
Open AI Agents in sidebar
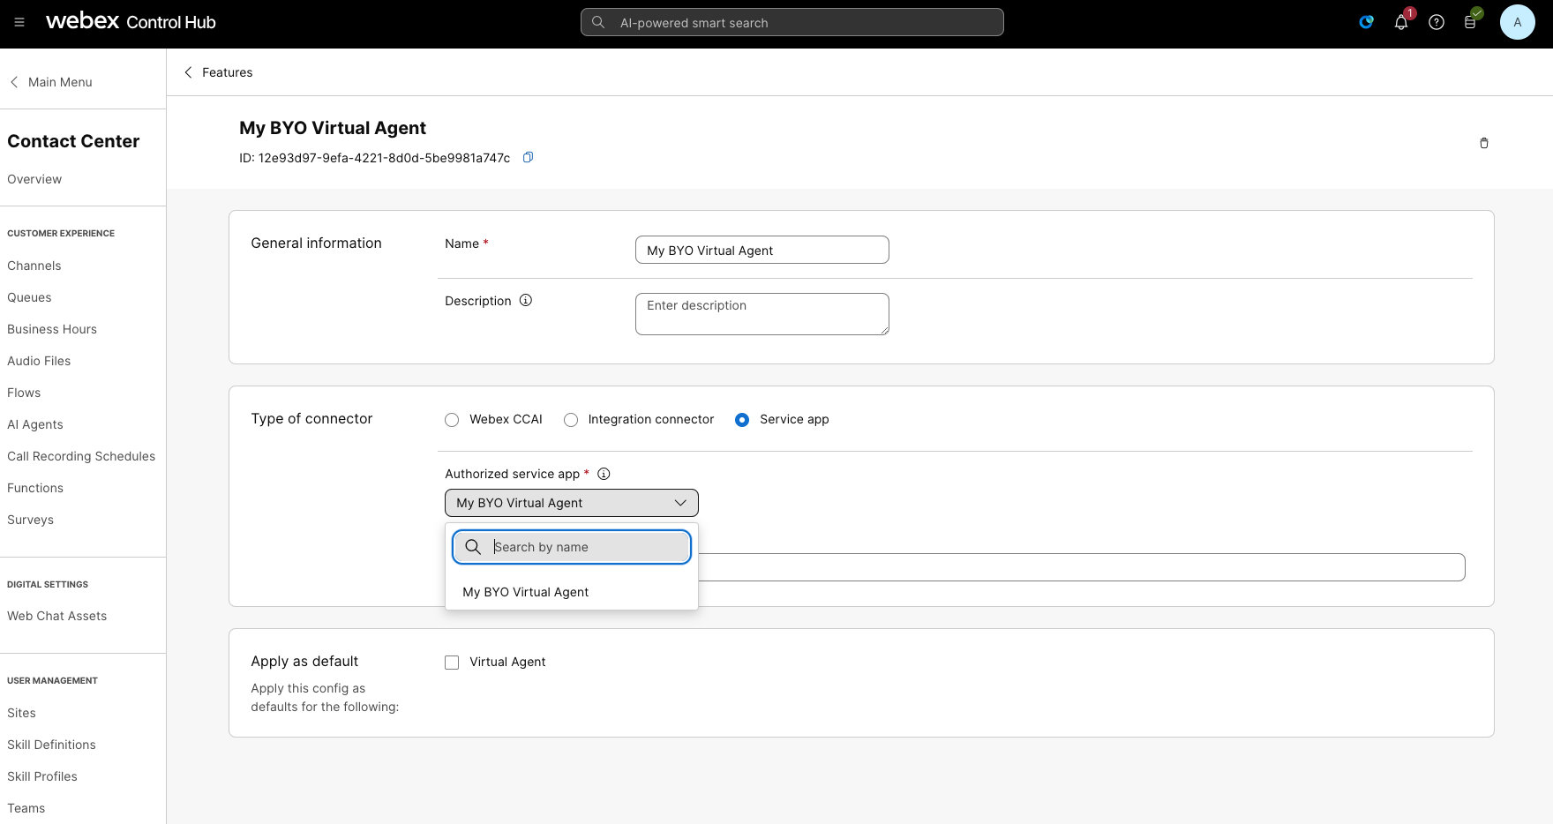click(x=35, y=424)
